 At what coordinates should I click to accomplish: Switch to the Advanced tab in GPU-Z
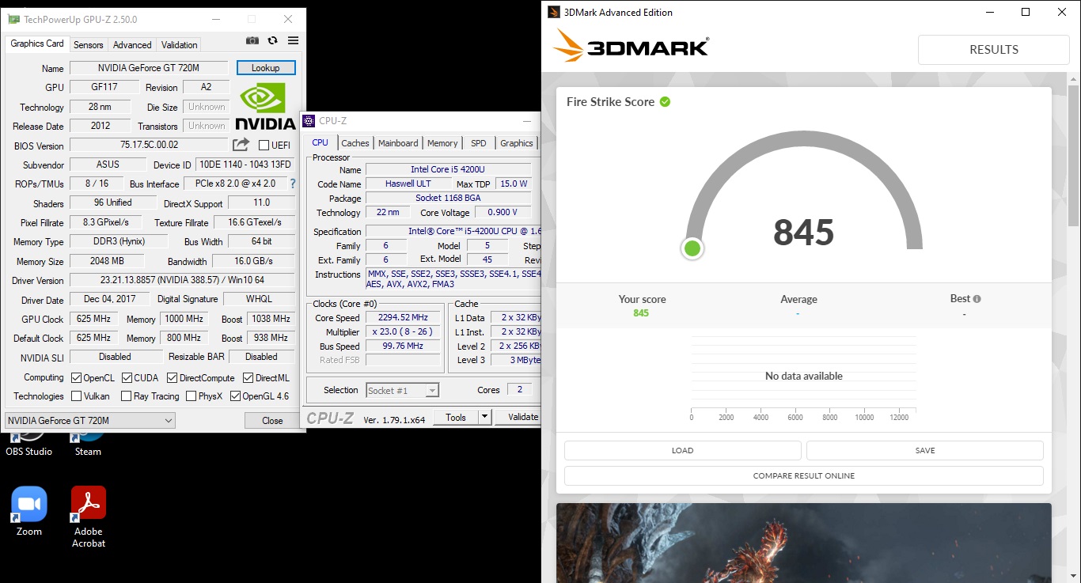(132, 45)
